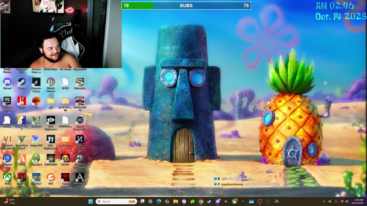The image size is (367, 206).
Task: Launch the ELDEN RING desktop shortcut
Action: pyautogui.click(x=51, y=160)
